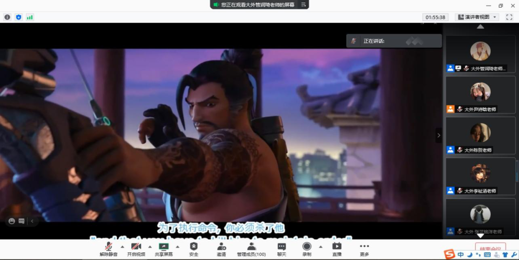Click Manage Members (管理成员) button

(251, 249)
